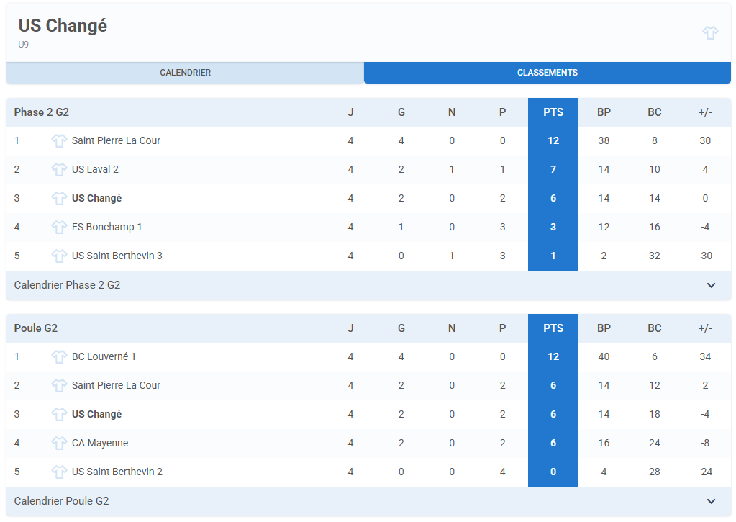Open the Calendrier Phase 2 G2 section label
Image resolution: width=736 pixels, height=522 pixels.
[67, 285]
